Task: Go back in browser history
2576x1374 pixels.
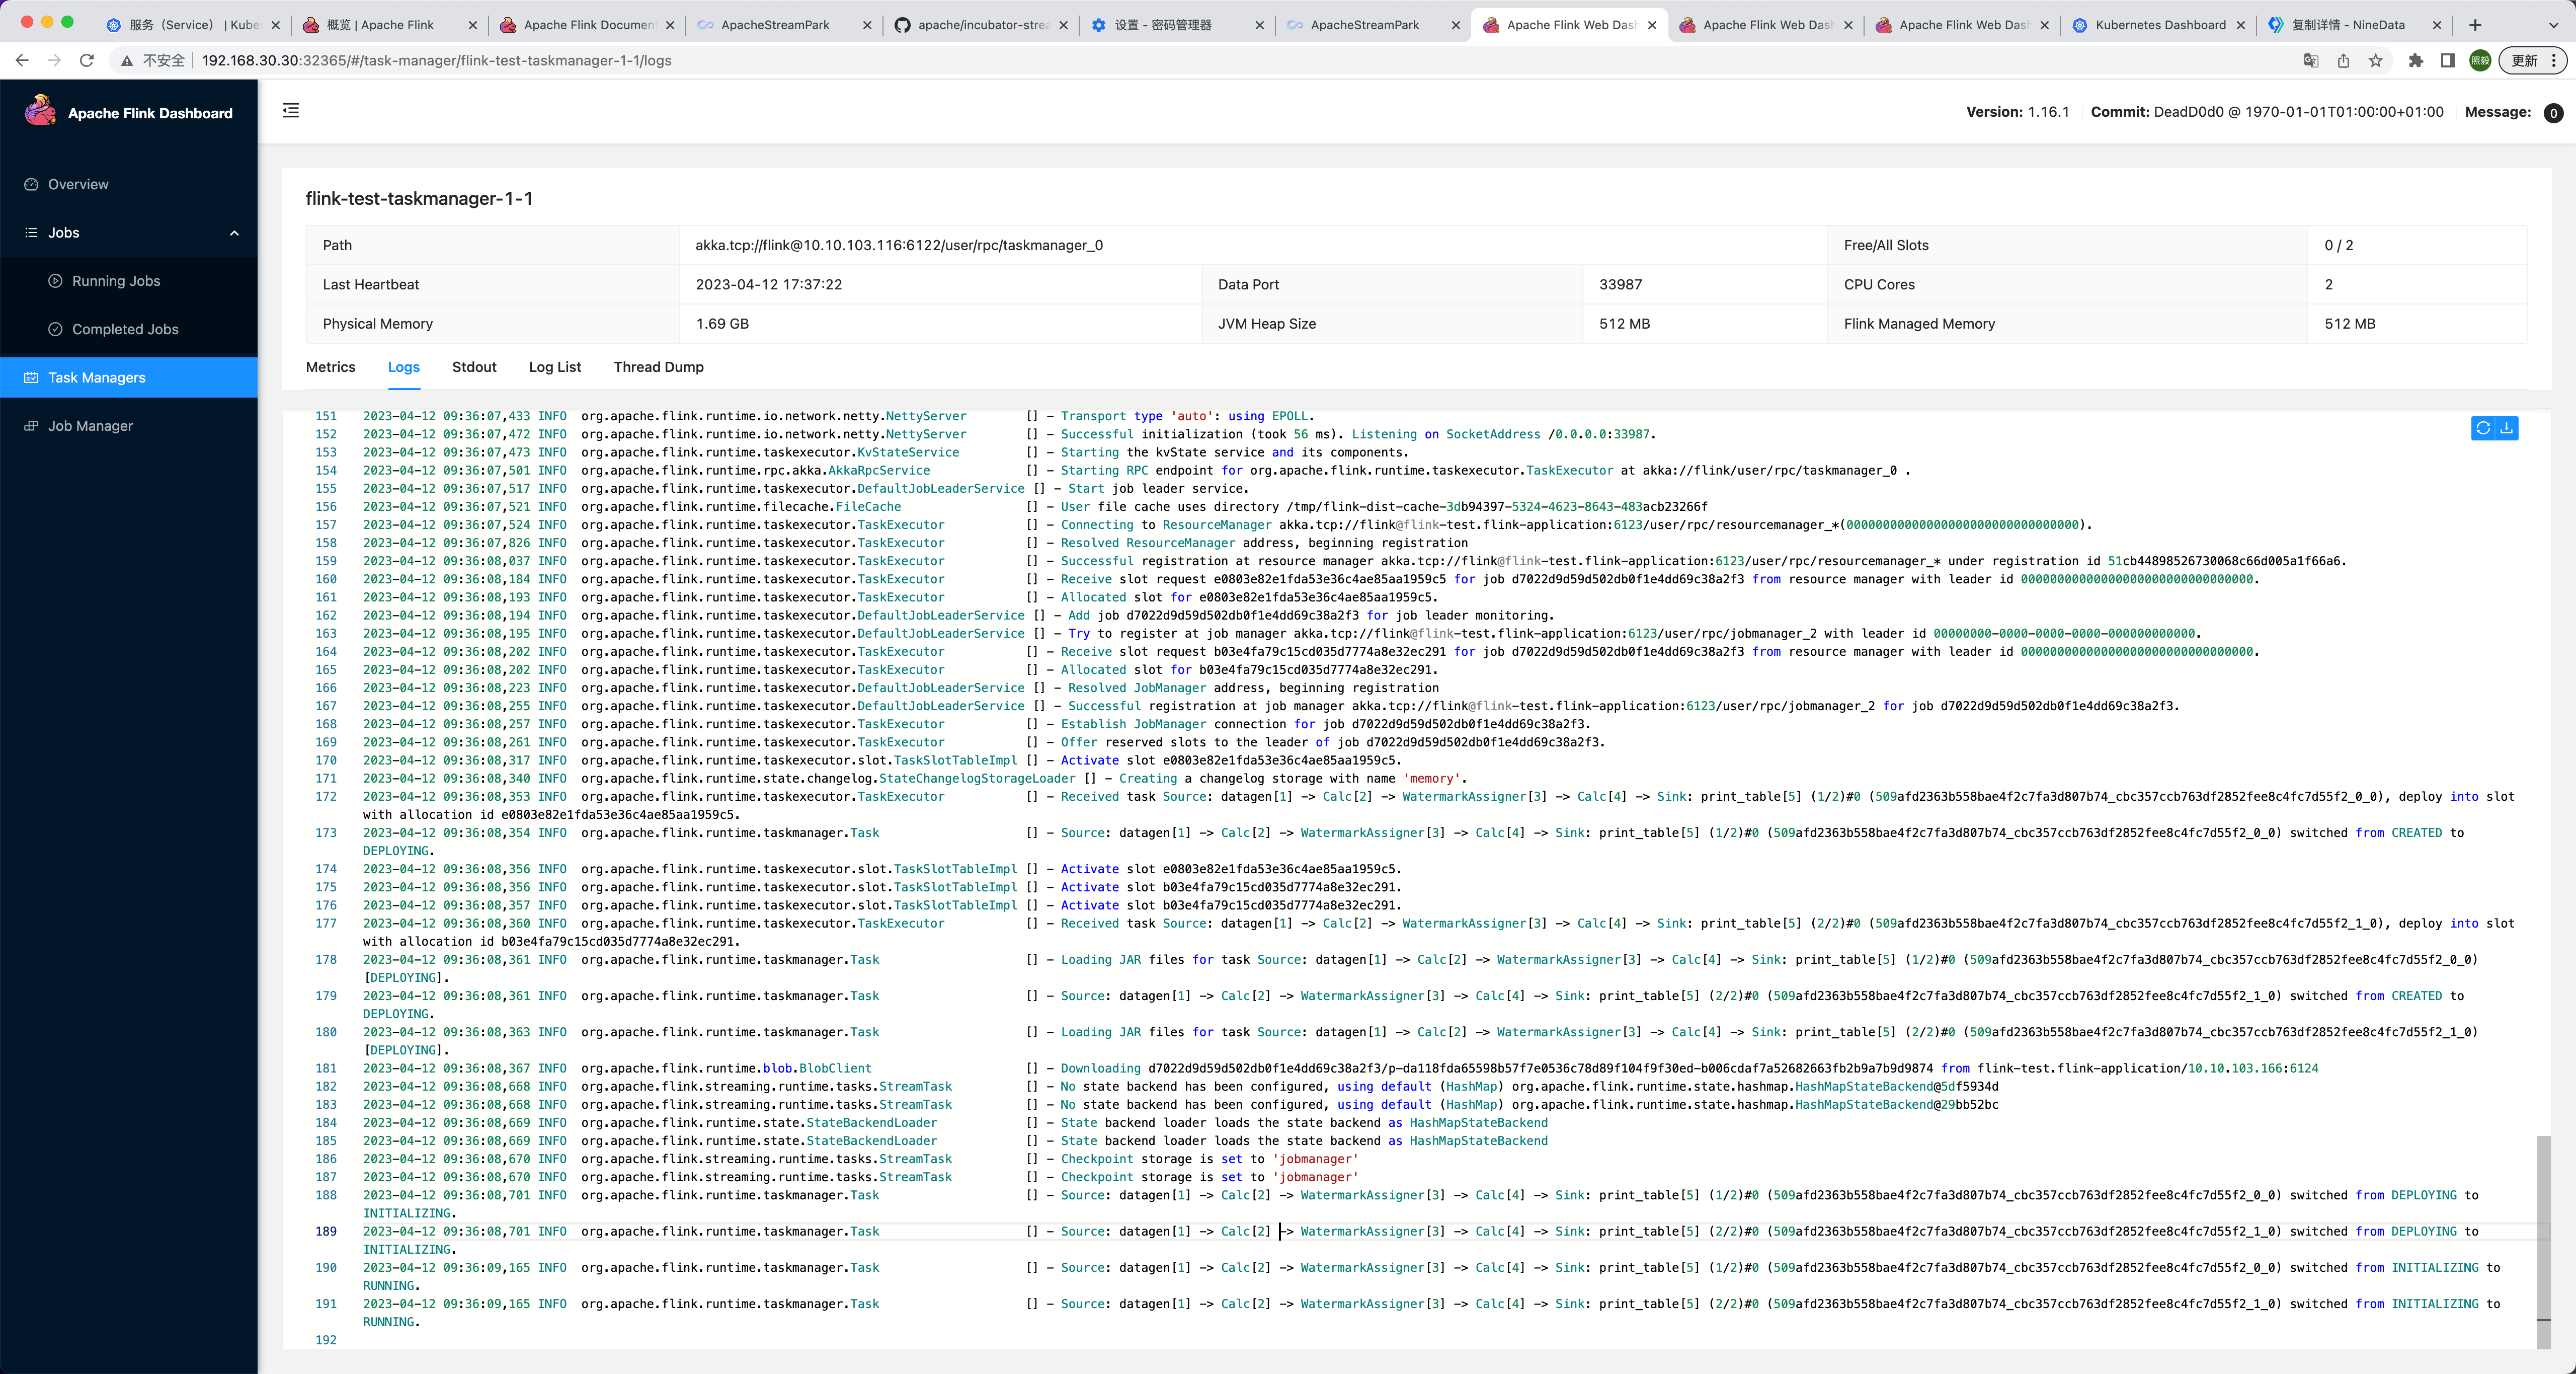Action: [22, 60]
